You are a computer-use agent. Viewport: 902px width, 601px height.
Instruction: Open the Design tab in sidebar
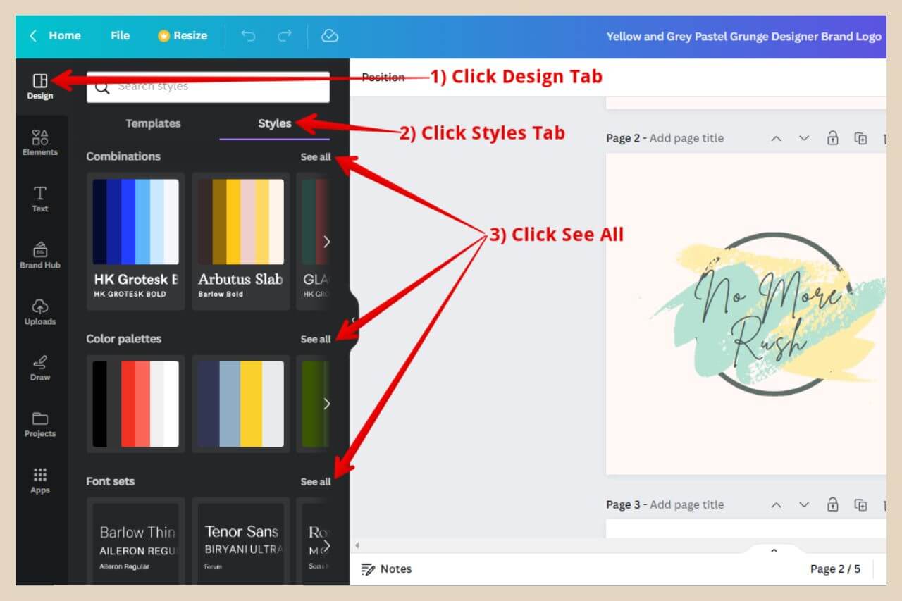click(x=40, y=87)
